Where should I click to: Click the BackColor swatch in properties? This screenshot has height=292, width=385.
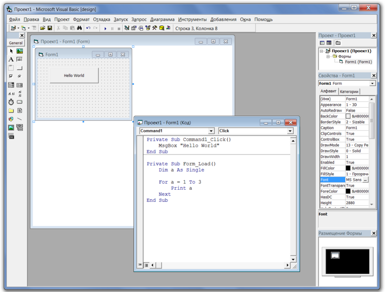coord(348,117)
